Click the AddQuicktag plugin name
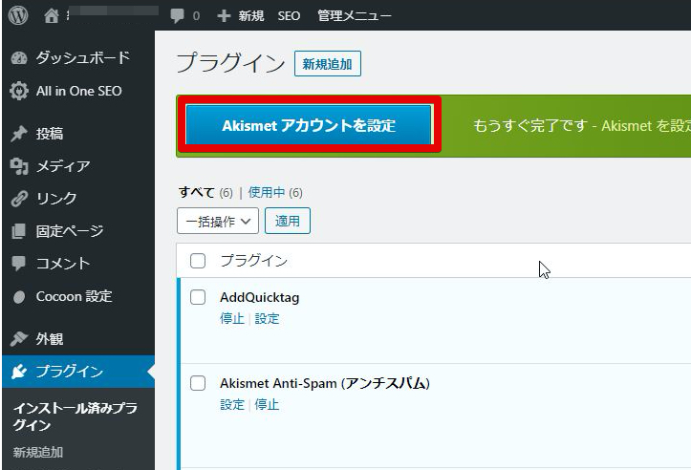691x470 pixels. pos(260,297)
